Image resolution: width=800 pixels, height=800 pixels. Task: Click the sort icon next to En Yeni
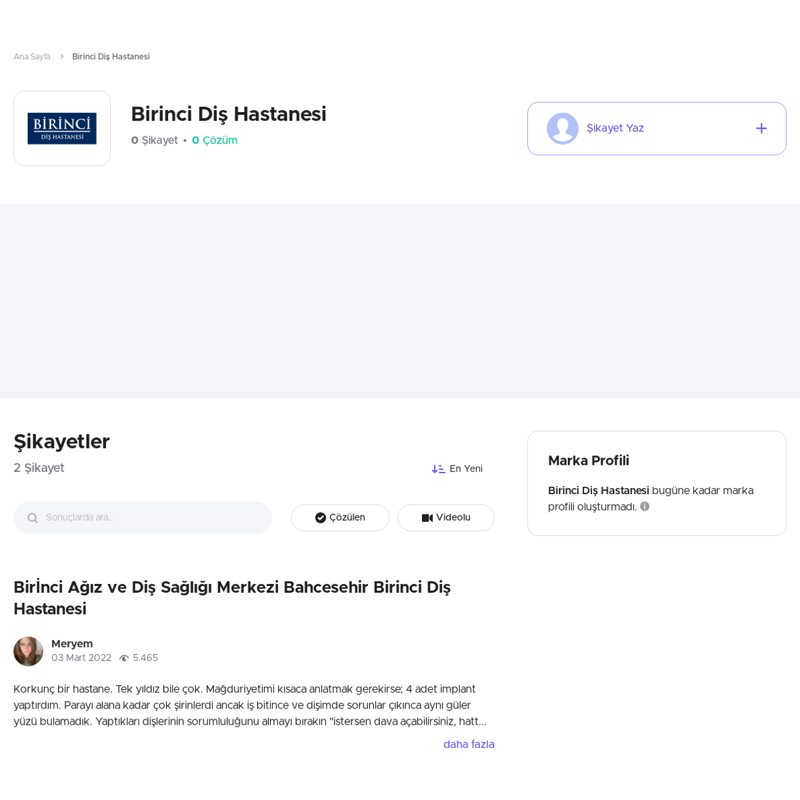pyautogui.click(x=438, y=469)
